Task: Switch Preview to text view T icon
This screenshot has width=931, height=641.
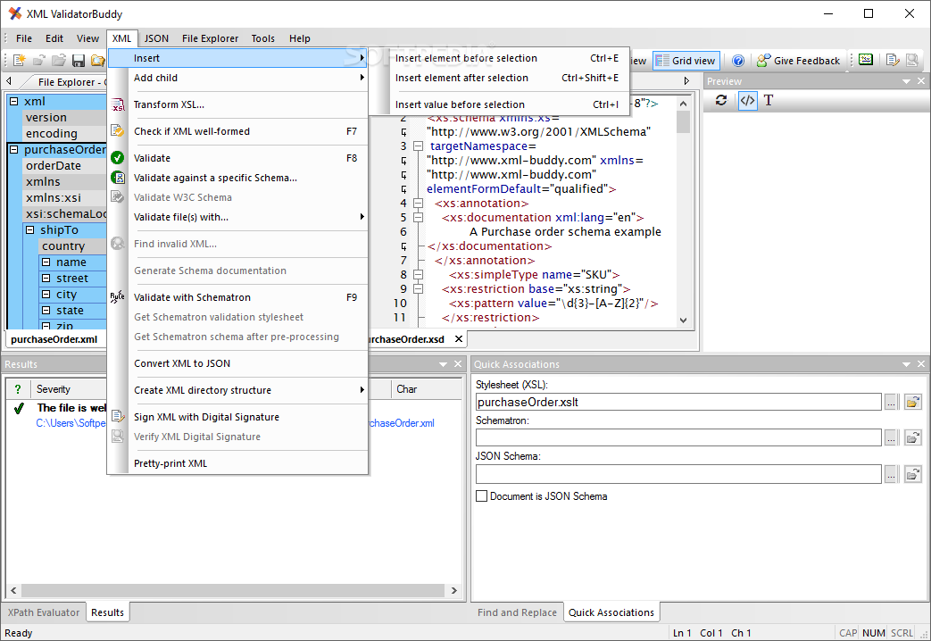Action: pos(769,100)
